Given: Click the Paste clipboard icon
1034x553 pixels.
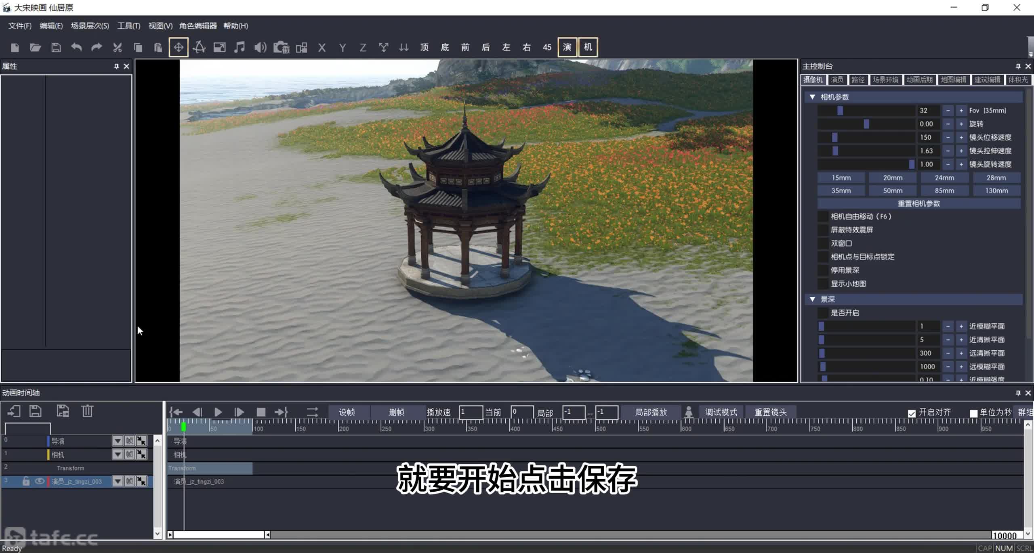Looking at the screenshot, I should 158,48.
